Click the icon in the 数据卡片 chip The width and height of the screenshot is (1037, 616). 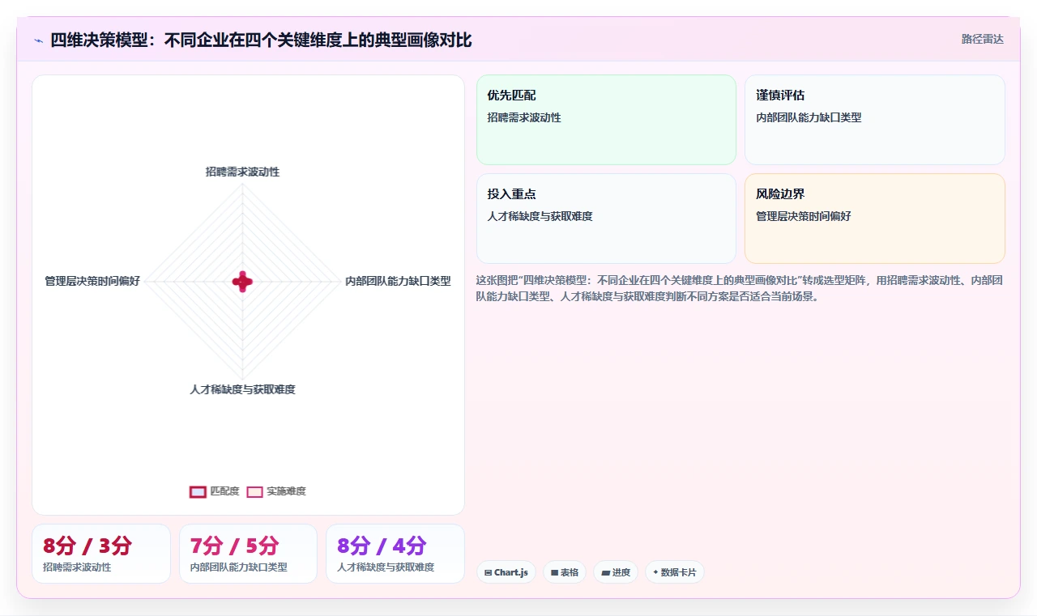pyautogui.click(x=655, y=572)
